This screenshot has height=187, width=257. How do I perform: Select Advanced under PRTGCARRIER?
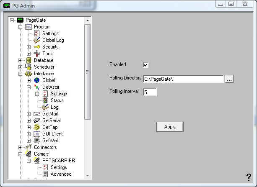point(61,174)
